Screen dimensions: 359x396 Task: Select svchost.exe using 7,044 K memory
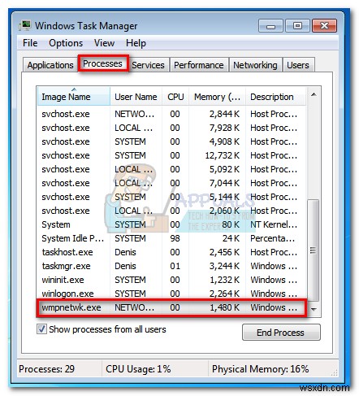tap(171, 183)
